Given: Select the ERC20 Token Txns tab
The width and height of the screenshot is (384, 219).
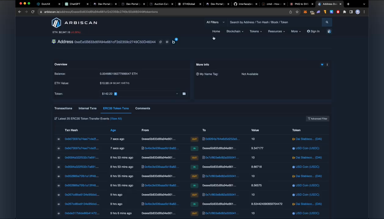Looking at the screenshot, I should [116, 108].
